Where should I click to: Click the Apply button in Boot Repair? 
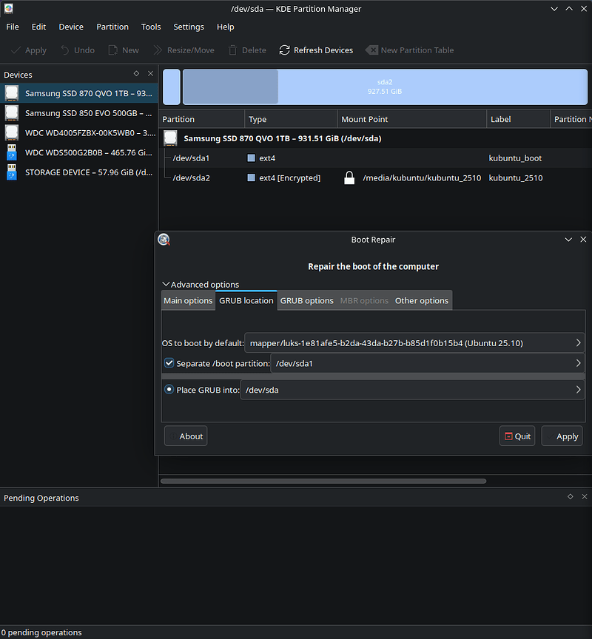click(x=562, y=436)
